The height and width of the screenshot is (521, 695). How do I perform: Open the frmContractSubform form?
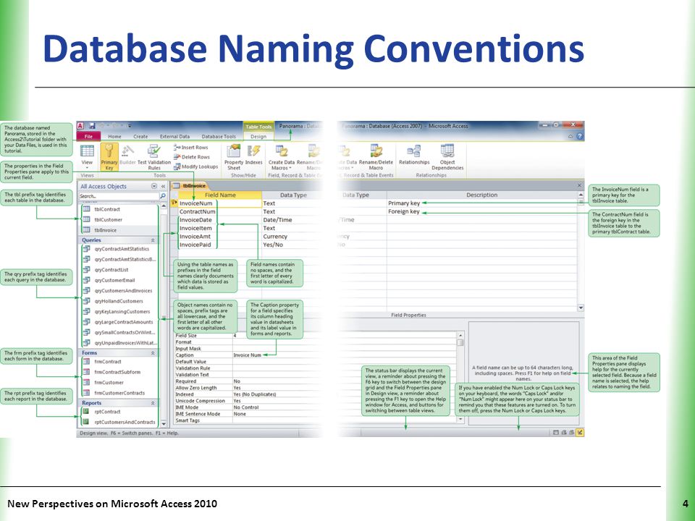(117, 372)
